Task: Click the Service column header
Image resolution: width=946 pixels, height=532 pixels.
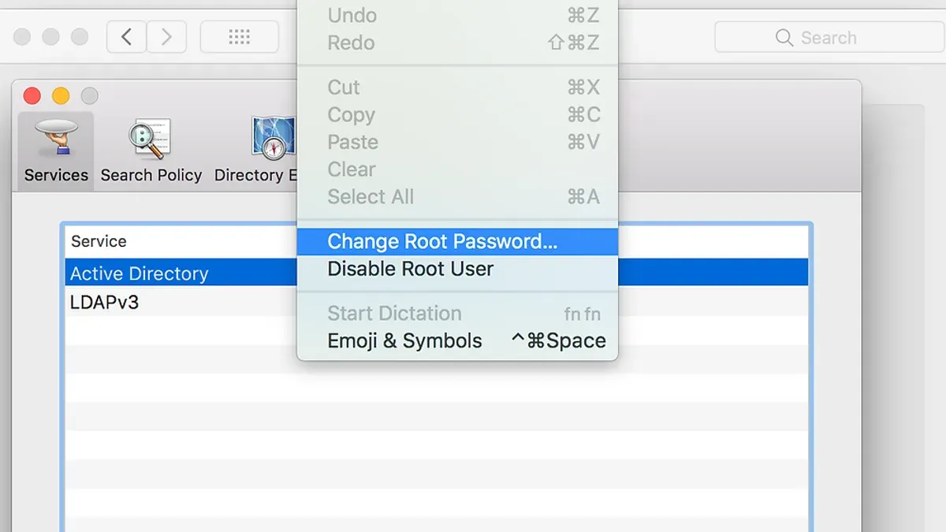Action: [436, 242]
